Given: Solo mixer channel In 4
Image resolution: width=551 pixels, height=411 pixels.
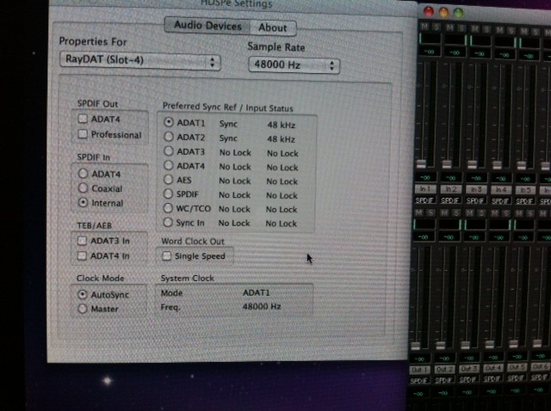Looking at the screenshot, I should tap(511, 31).
